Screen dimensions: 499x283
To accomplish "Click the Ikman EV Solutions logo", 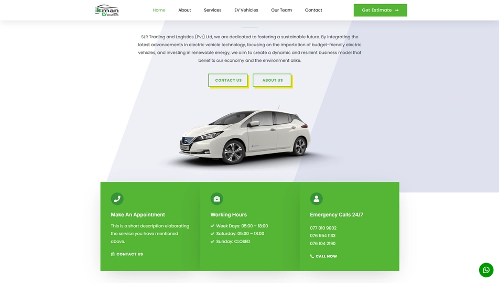I will coord(107,10).
